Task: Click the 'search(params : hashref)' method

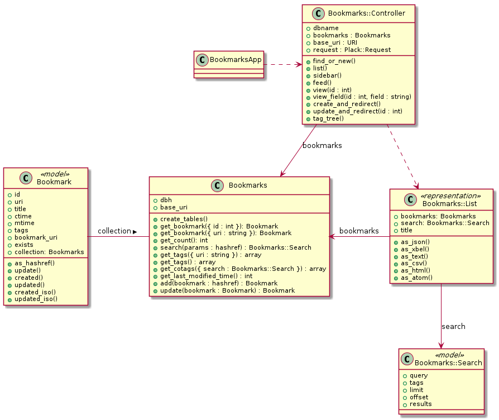Action: (236, 248)
